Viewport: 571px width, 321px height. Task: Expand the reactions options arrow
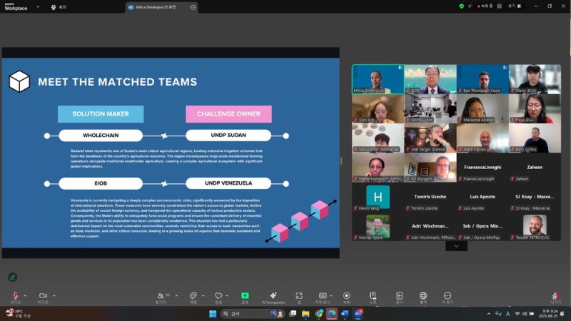227,295
